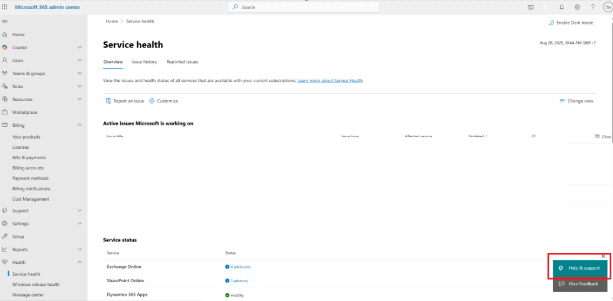
Task: Expand the Users menu chevron
Action: pyautogui.click(x=80, y=60)
